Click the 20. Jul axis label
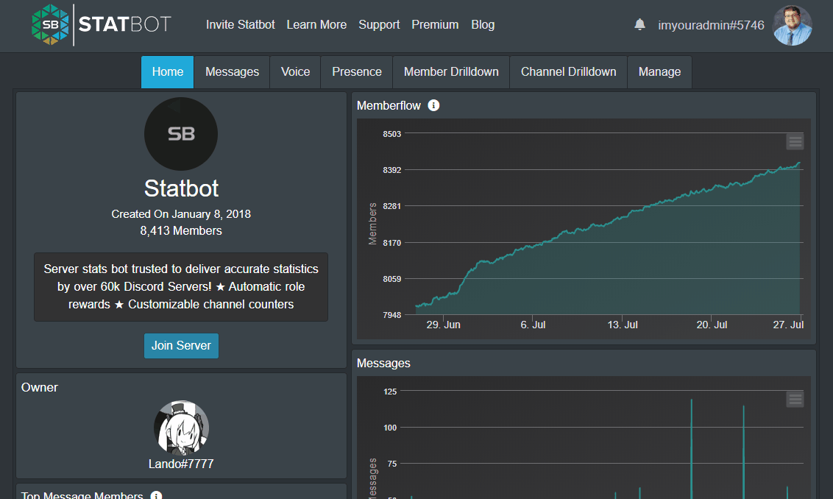 (712, 325)
